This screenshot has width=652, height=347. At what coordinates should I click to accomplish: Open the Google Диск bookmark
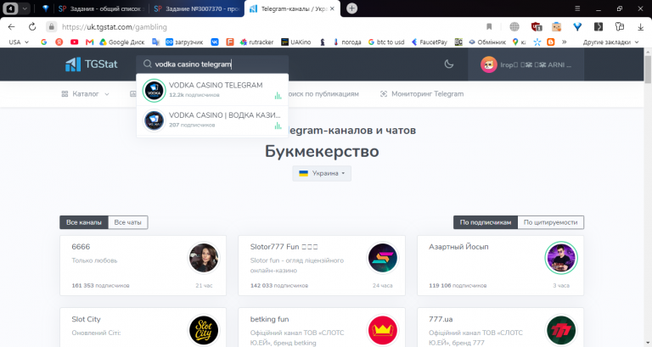click(x=122, y=42)
